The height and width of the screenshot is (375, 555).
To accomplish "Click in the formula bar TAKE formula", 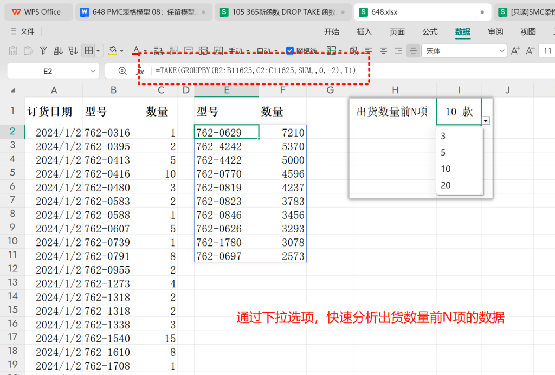I will pos(256,70).
